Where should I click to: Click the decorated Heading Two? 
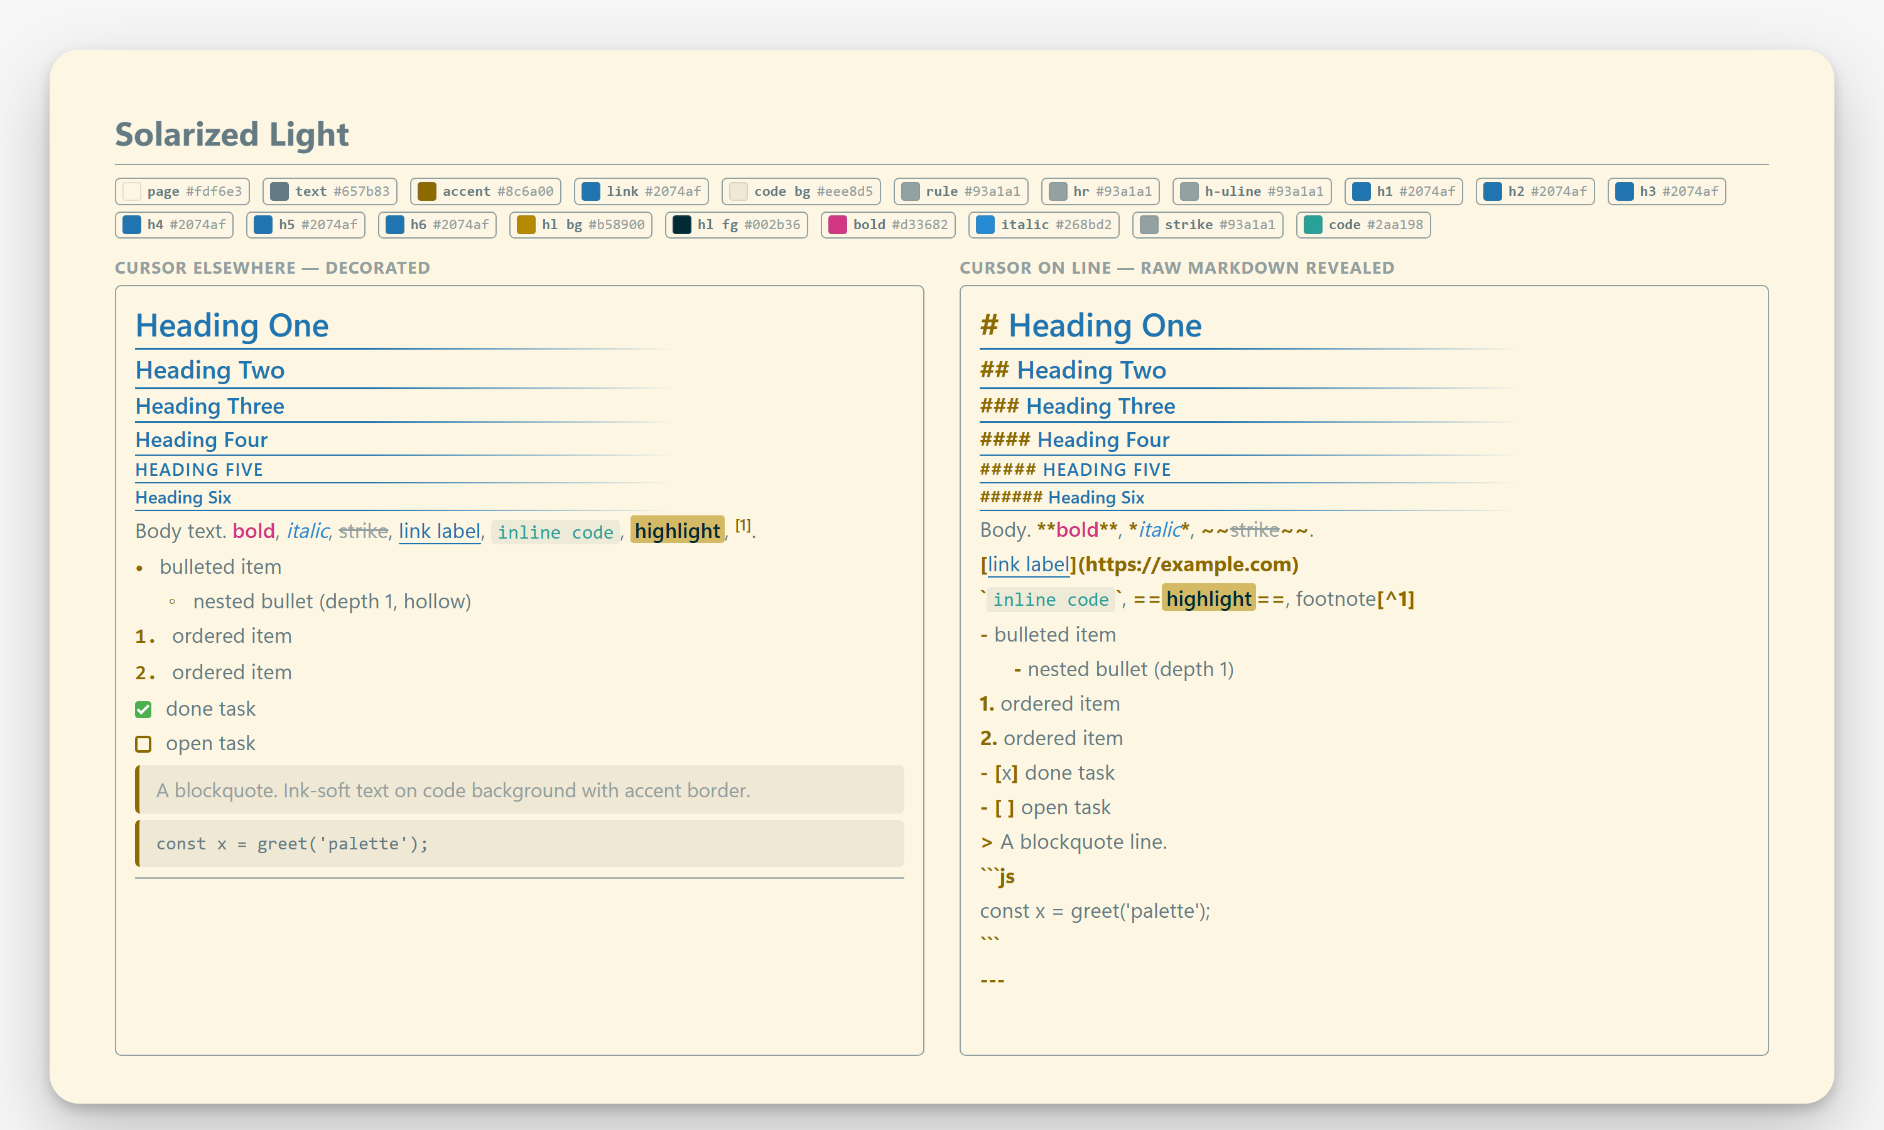click(210, 370)
